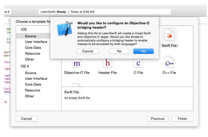Open User Interface under iOS

pyautogui.click(x=36, y=42)
